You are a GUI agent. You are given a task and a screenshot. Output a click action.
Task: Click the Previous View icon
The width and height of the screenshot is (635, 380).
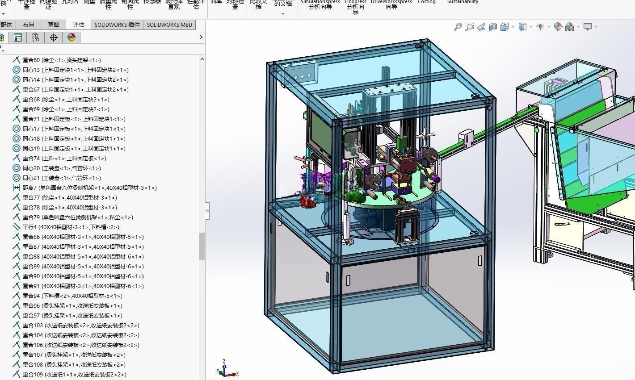click(481, 27)
